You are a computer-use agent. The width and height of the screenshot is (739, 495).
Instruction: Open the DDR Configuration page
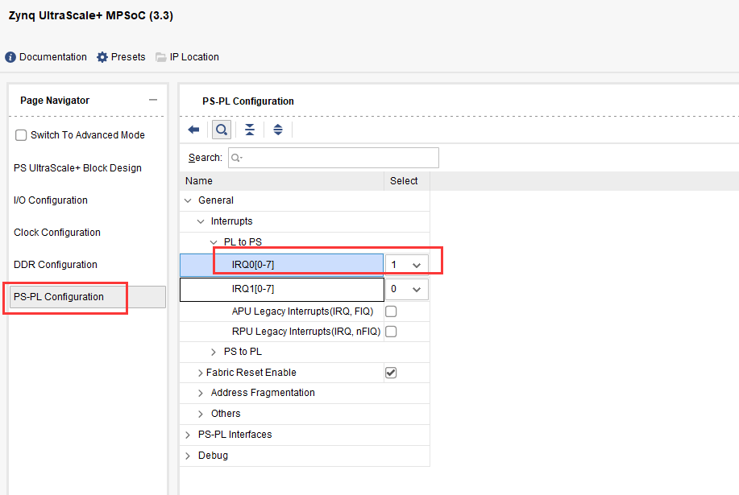[x=56, y=265]
